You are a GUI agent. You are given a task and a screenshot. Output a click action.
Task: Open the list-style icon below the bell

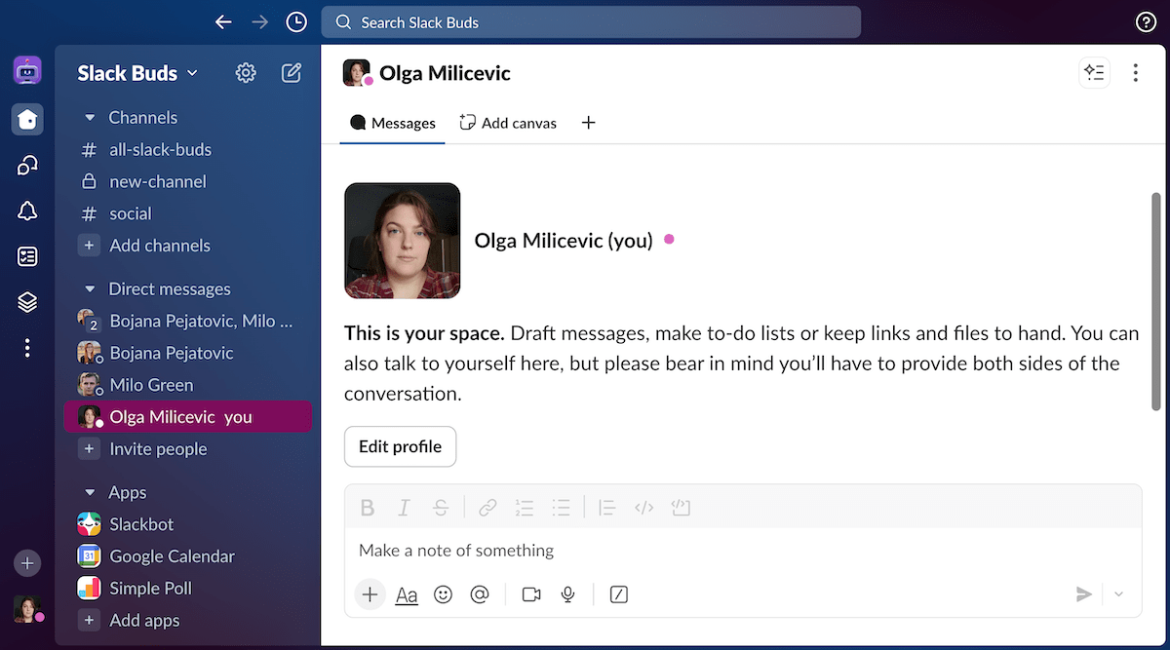[27, 256]
